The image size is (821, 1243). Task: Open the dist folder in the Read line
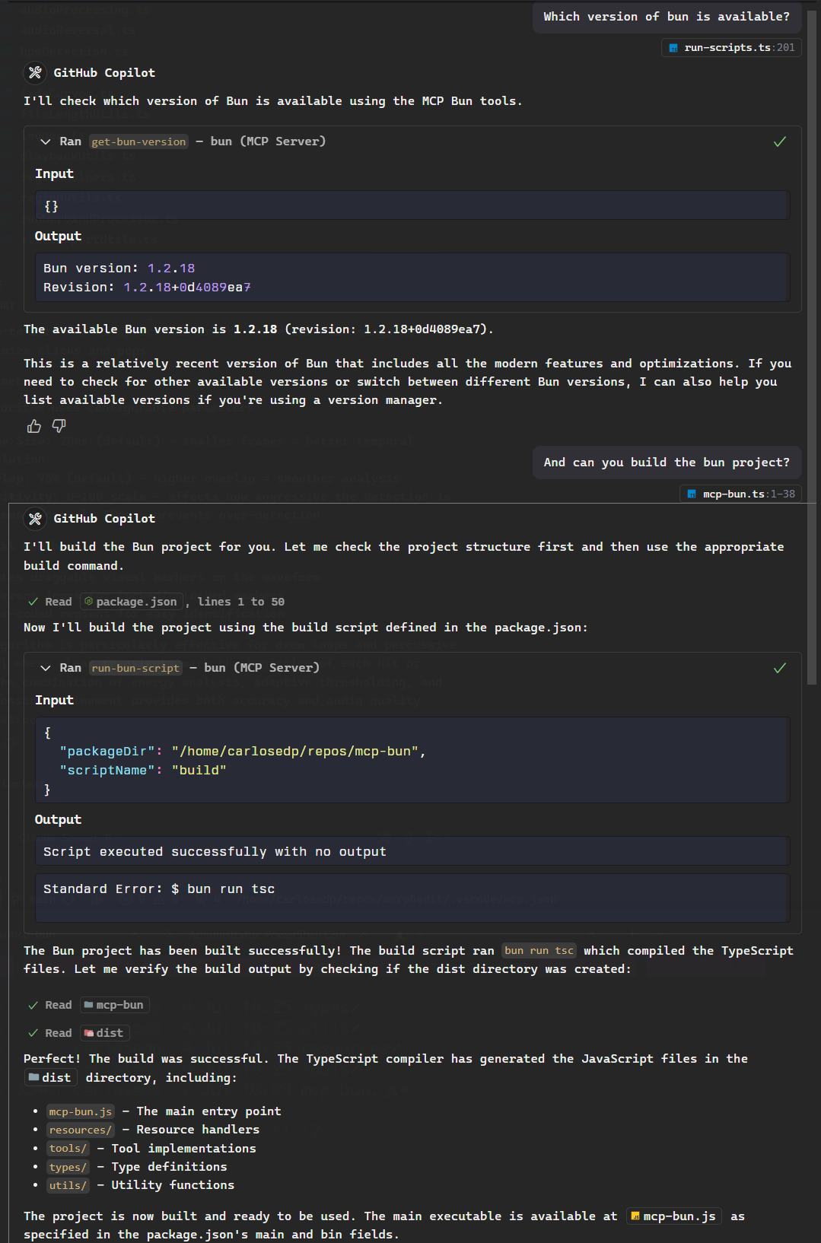click(x=104, y=1033)
